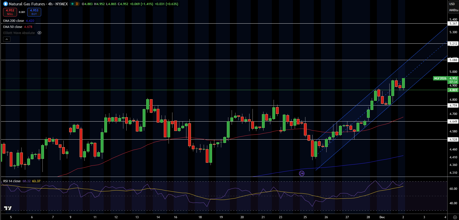Click the current price 4.952 axis label

[453, 78]
